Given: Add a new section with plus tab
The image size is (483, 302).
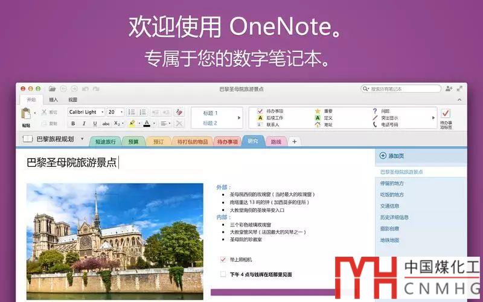Looking at the screenshot, I should (295, 141).
